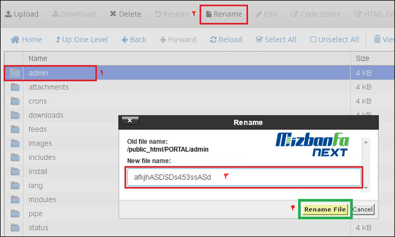Sort files by Name column header
The width and height of the screenshot is (395, 237).
38,58
